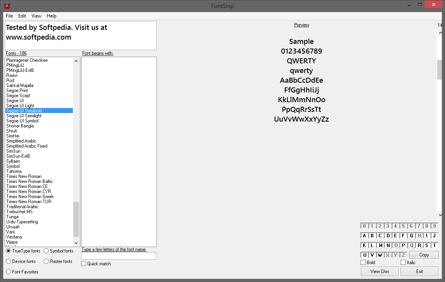Click the Exit button
Image resolution: width=445 pixels, height=282 pixels.
(x=419, y=272)
